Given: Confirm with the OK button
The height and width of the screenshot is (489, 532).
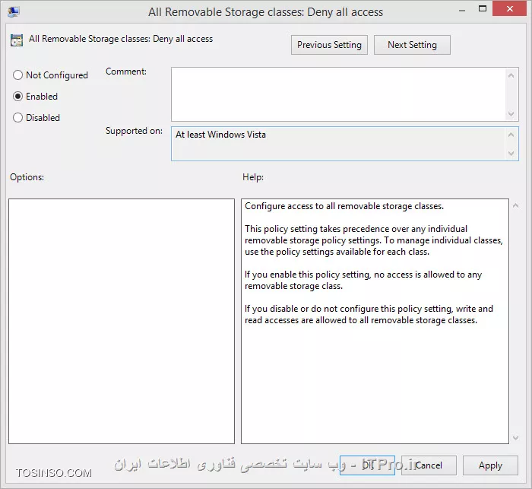Looking at the screenshot, I should (x=367, y=465).
